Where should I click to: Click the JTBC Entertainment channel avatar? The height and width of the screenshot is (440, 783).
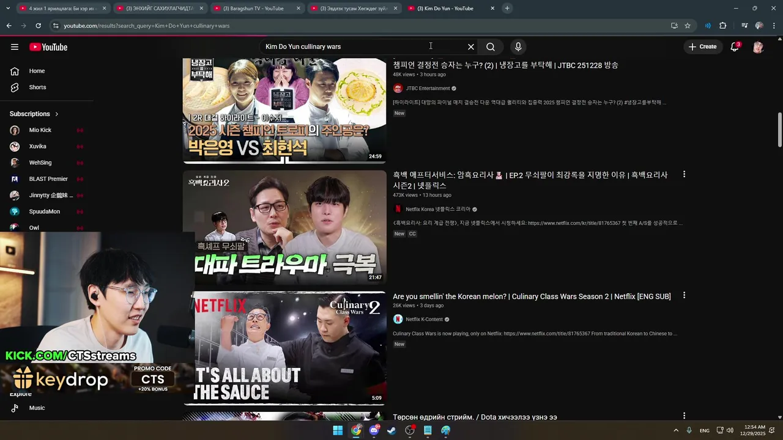[x=398, y=89]
